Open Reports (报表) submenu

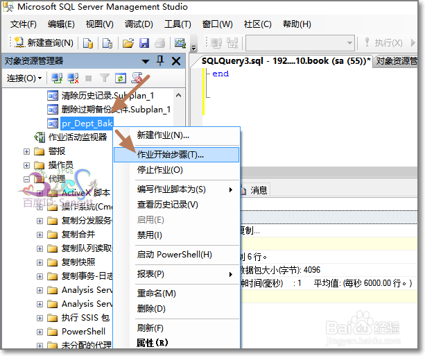[177, 274]
